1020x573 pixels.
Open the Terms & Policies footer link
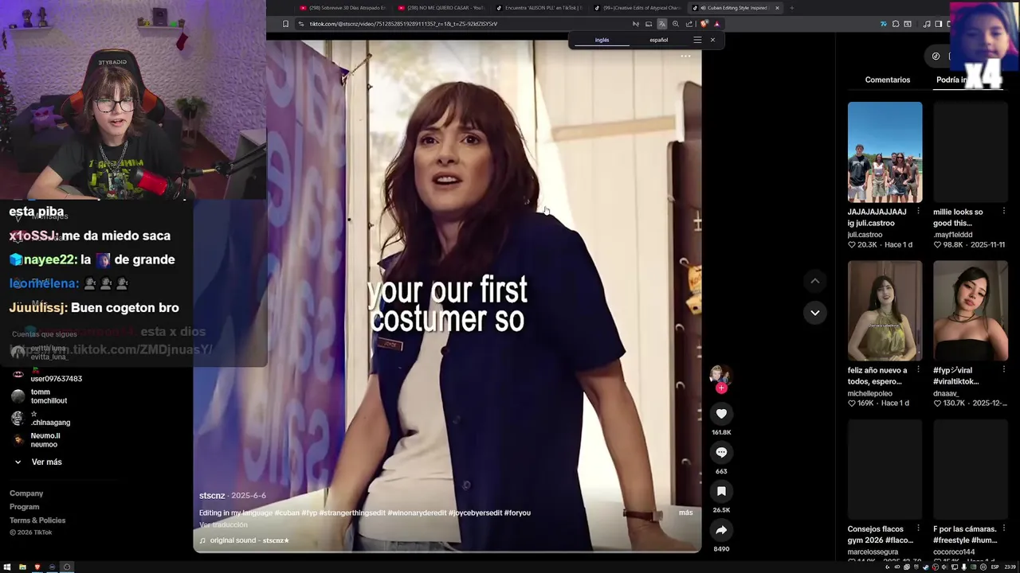pyautogui.click(x=37, y=520)
